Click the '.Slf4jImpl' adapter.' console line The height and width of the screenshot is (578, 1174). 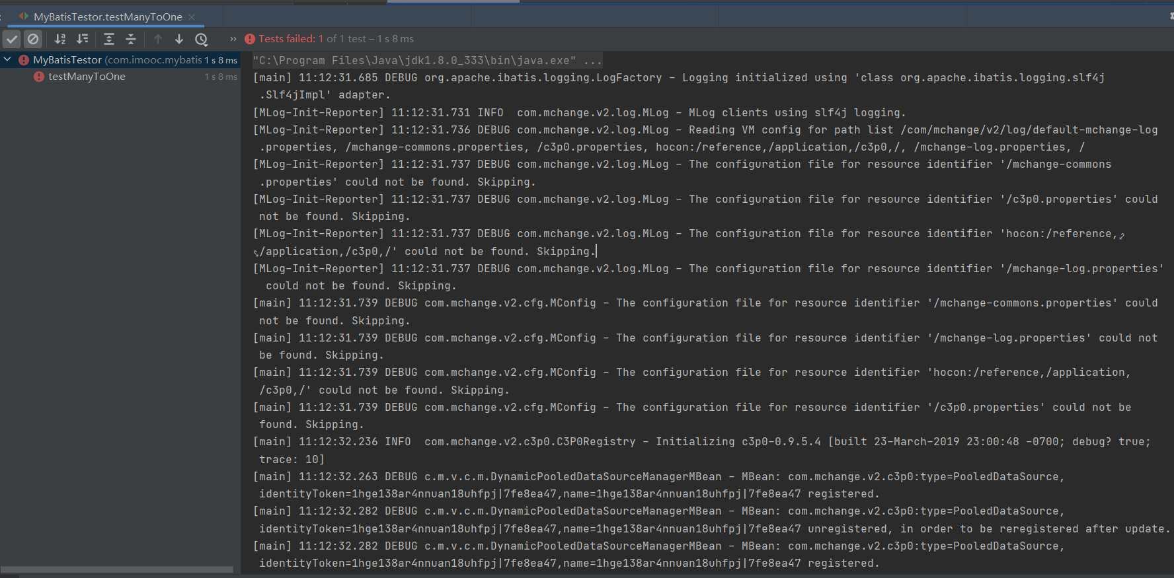(325, 95)
